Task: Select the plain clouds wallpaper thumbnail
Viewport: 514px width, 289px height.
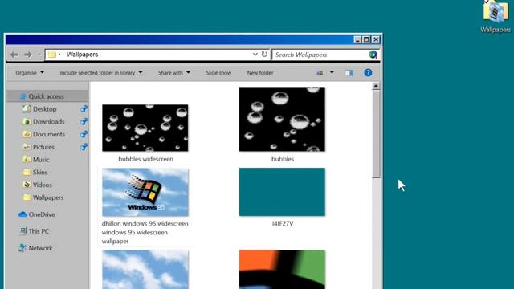Action: (145, 270)
